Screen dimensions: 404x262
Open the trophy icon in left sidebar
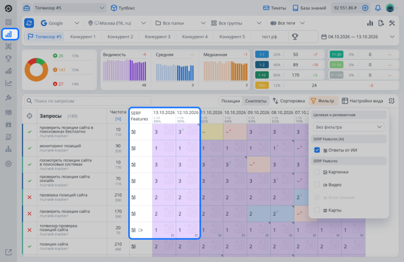9,59
